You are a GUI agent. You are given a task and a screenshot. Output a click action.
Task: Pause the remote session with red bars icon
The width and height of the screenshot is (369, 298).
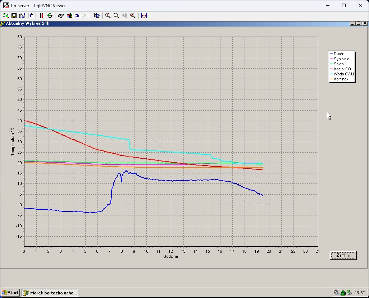[42, 16]
